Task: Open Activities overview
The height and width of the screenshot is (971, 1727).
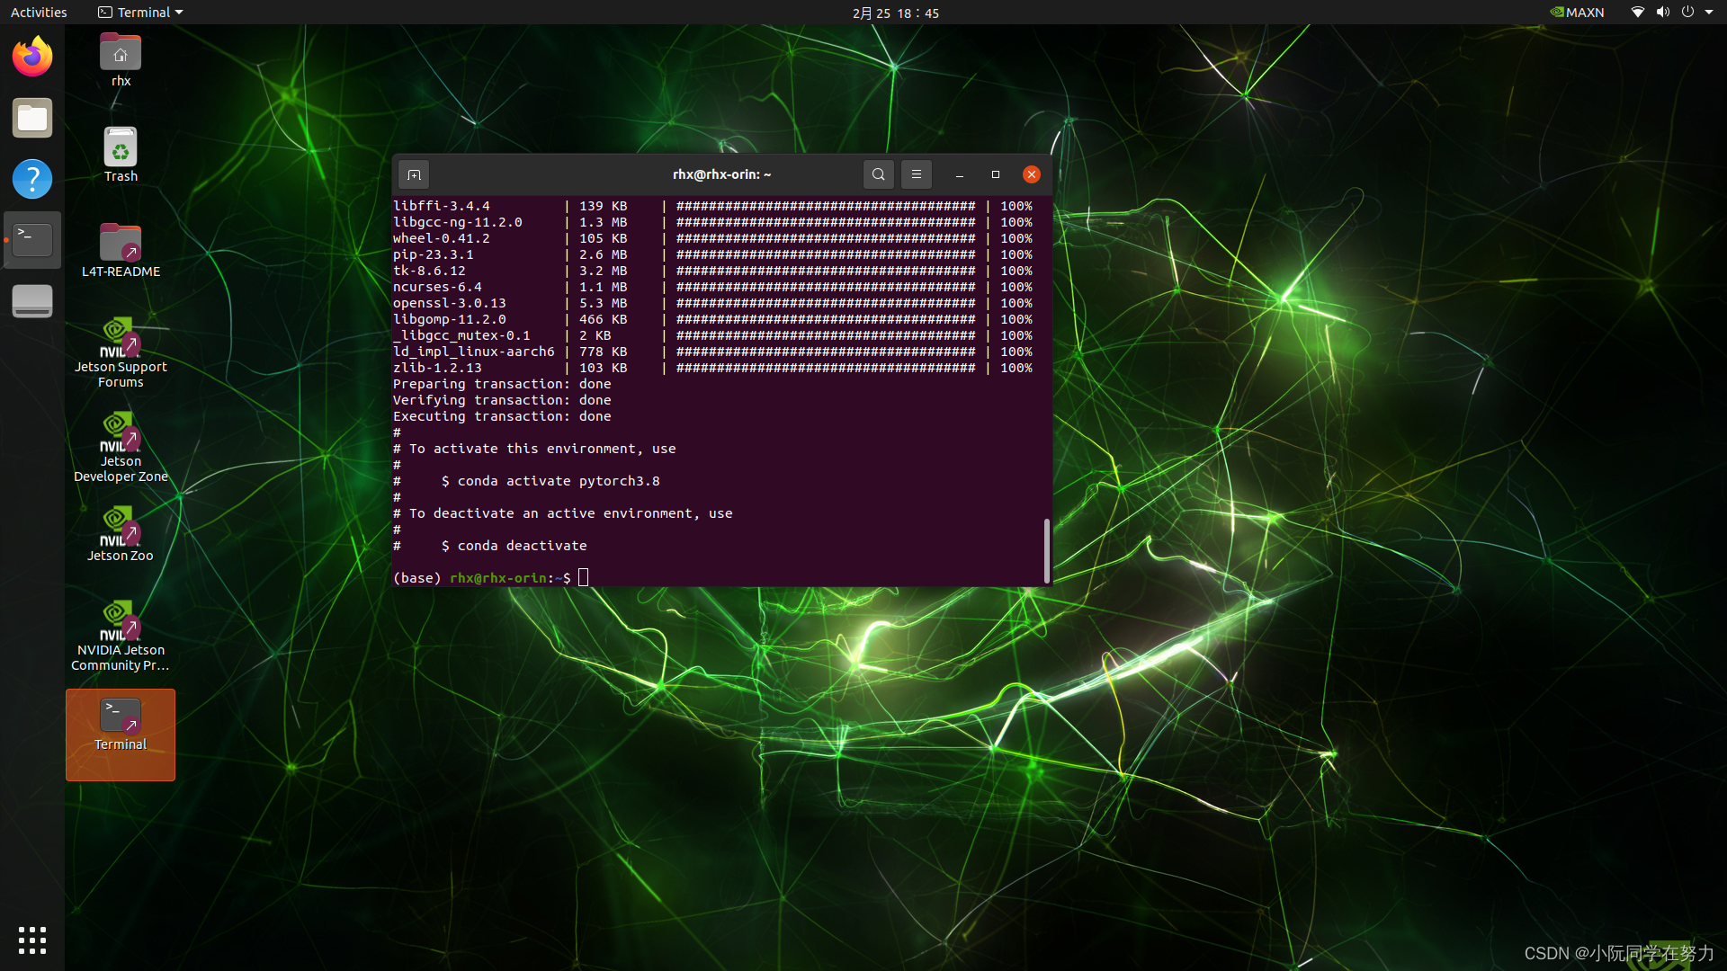Action: [39, 13]
